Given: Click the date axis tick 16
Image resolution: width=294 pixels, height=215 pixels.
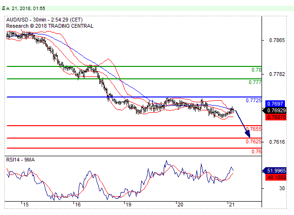Looking at the screenshot, I should coord(78,204).
